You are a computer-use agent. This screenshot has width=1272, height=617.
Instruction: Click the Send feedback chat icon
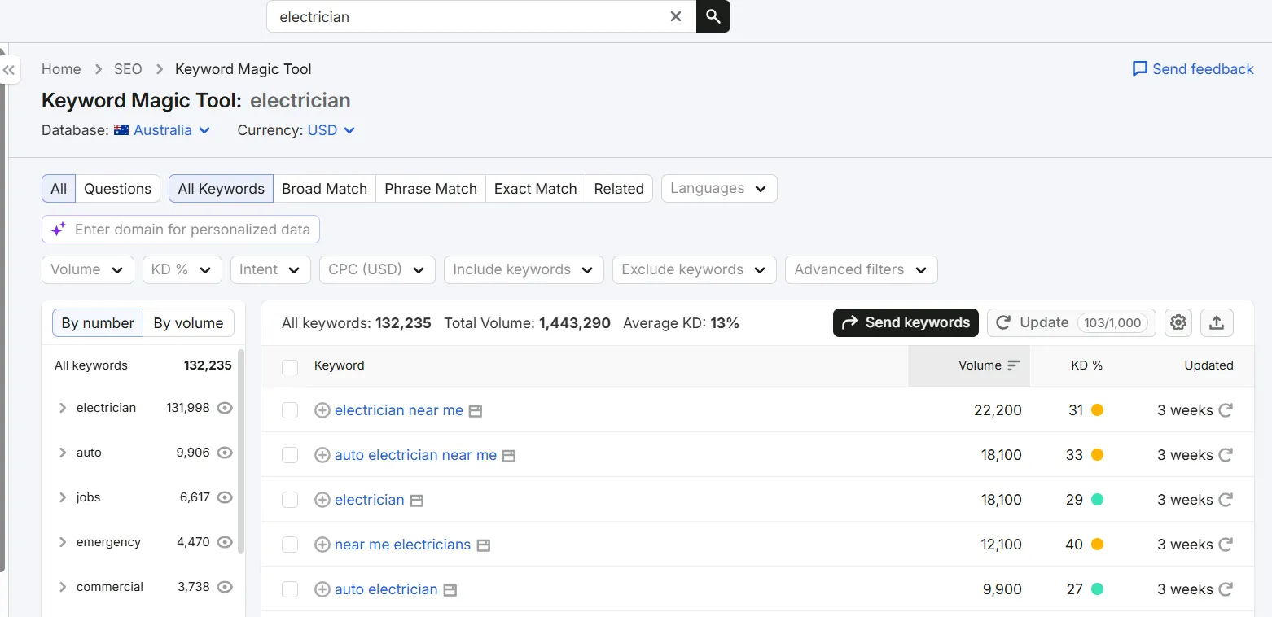1140,69
